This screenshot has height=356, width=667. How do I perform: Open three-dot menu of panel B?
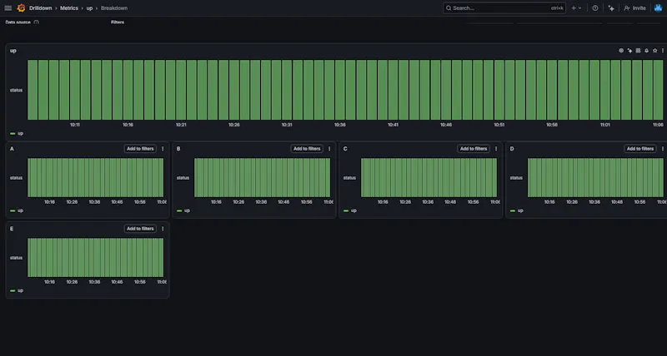pos(329,149)
